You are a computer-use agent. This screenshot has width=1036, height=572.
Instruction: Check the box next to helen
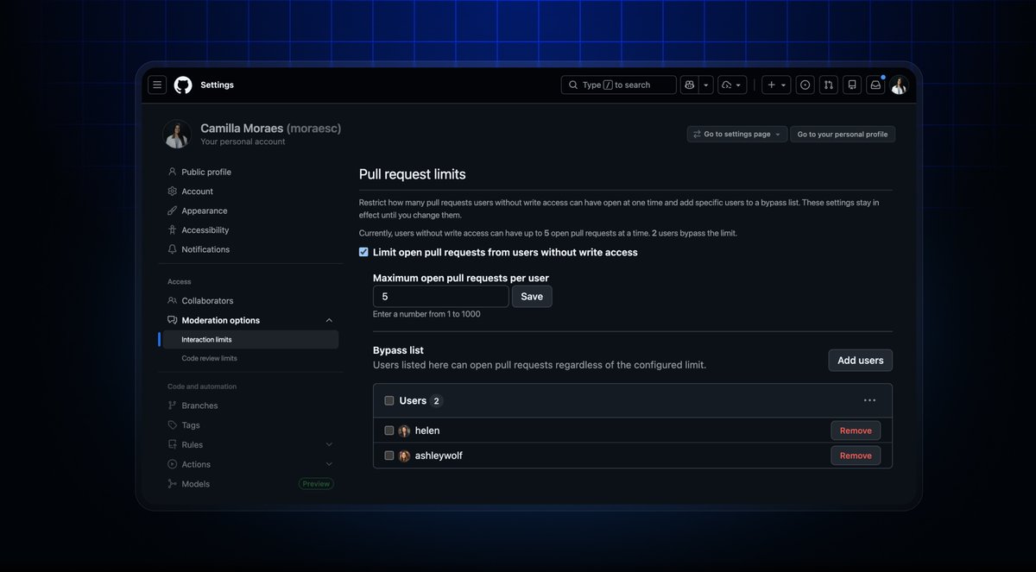pos(389,431)
